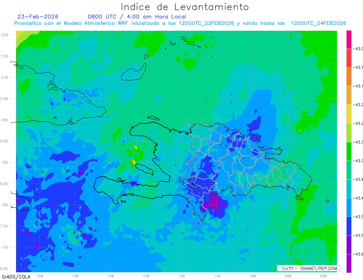
Task: Pick the sky-blue swatch in the legend
Action: (x=349, y=207)
